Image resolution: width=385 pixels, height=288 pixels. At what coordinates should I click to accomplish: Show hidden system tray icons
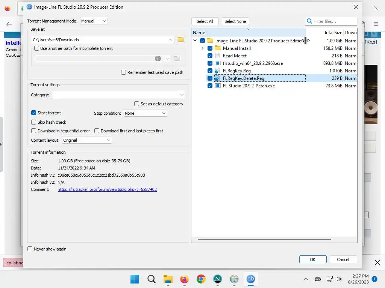point(305,279)
